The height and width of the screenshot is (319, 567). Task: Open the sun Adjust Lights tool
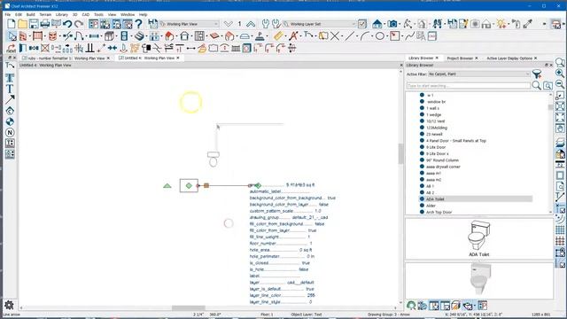pos(501,24)
